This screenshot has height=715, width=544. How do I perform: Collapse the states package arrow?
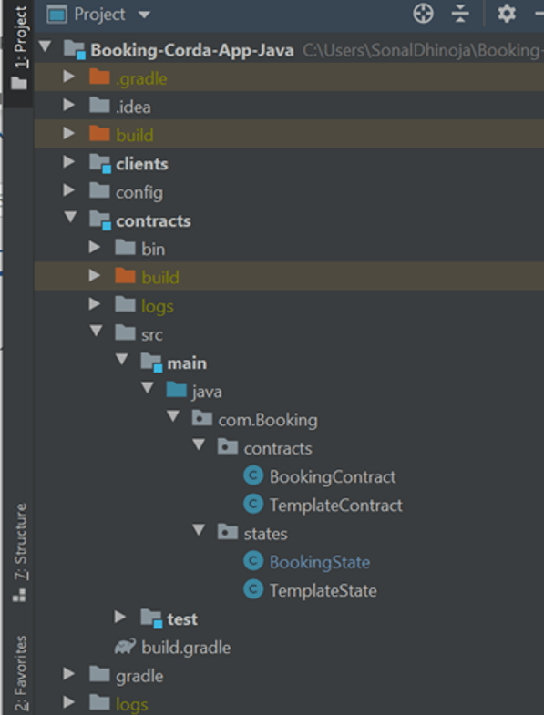199,530
